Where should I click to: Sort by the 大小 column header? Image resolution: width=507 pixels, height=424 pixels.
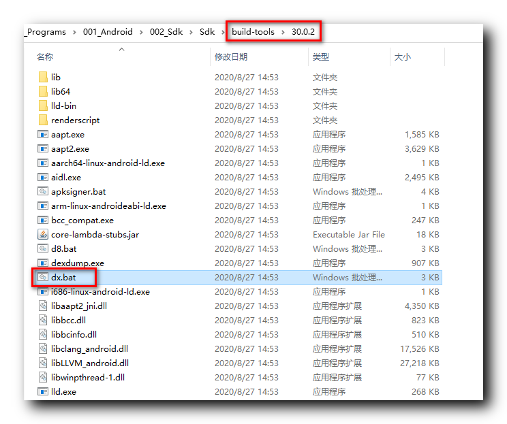[x=402, y=57]
